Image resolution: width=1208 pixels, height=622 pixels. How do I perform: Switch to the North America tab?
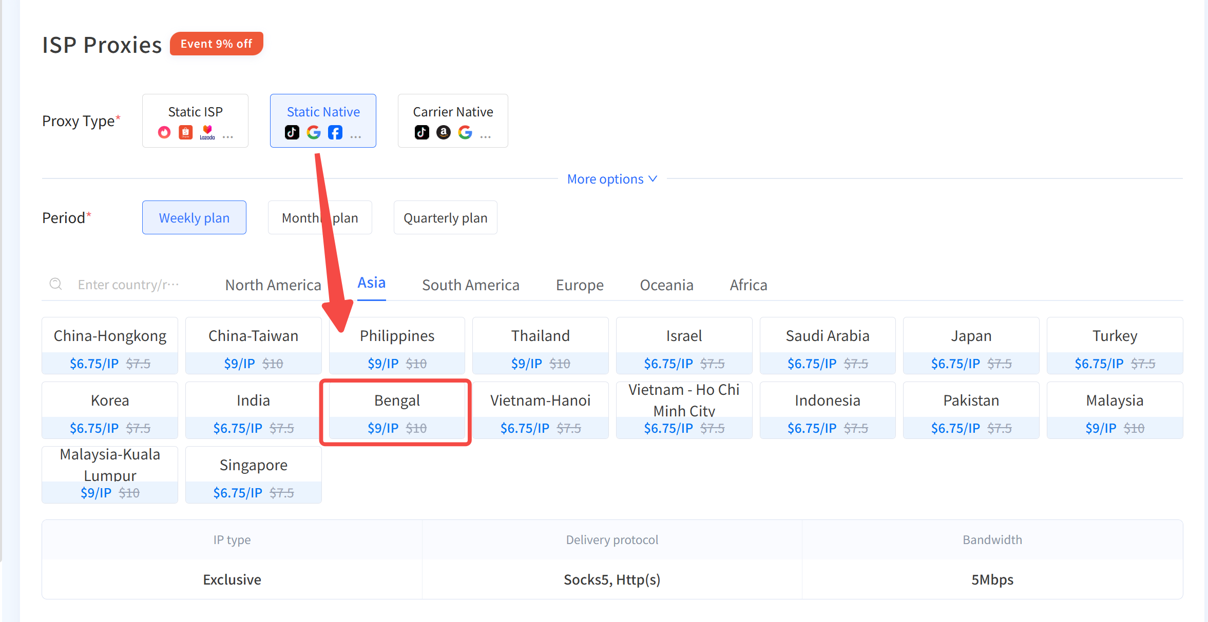273,285
